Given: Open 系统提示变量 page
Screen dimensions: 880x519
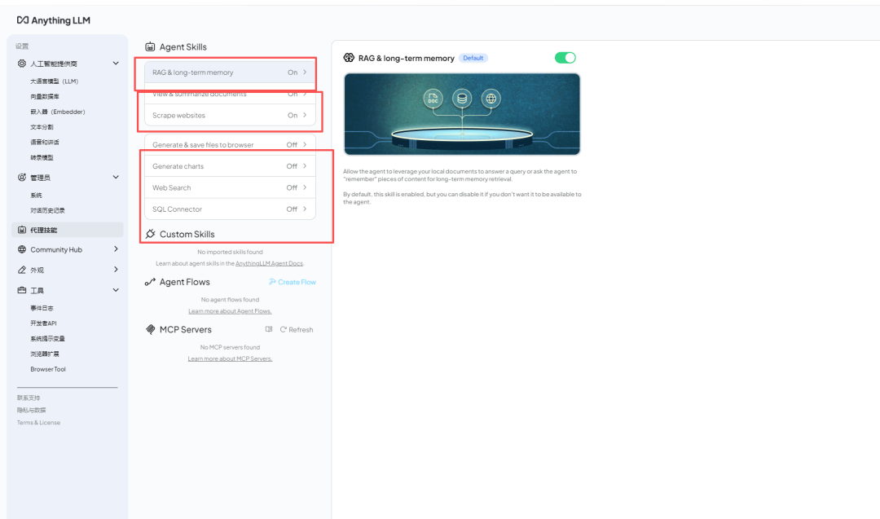Looking at the screenshot, I should [x=47, y=339].
